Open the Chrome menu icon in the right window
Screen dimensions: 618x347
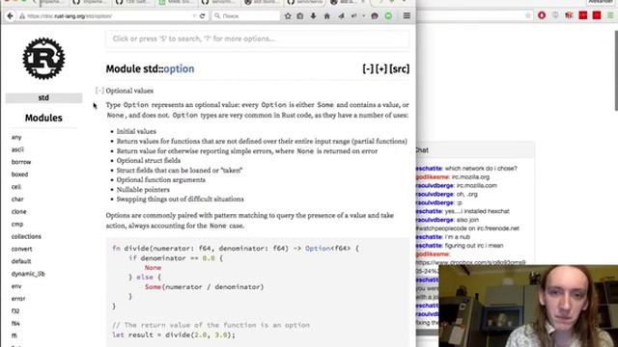610,15
